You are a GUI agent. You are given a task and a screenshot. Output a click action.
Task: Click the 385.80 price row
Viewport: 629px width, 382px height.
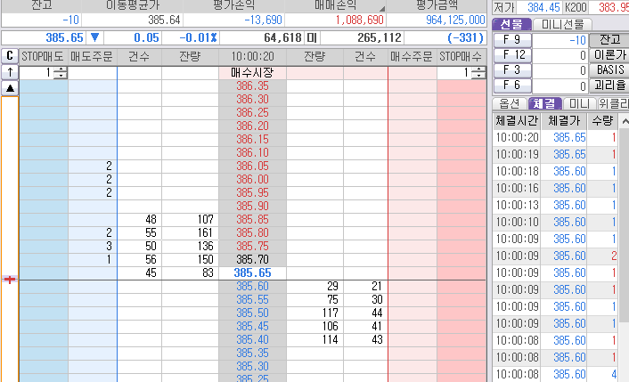[x=252, y=233]
